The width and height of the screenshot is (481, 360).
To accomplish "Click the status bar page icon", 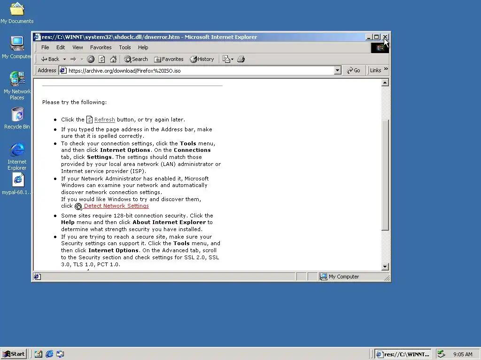I will [37, 277].
